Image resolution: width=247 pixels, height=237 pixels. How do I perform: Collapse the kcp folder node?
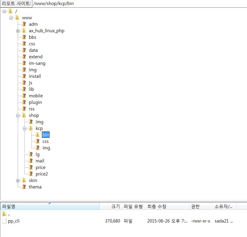[24, 128]
